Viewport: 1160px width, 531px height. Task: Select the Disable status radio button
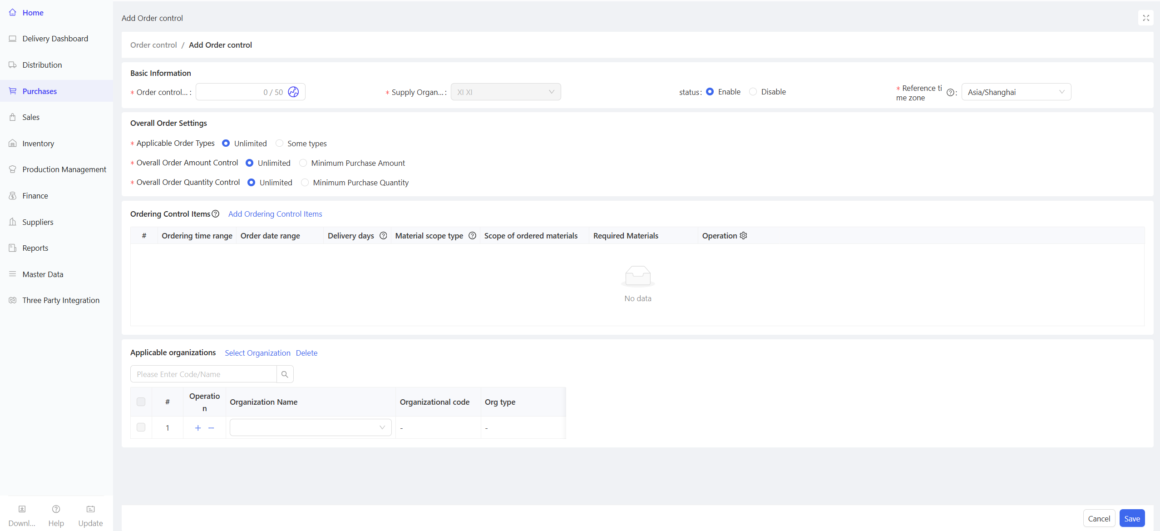coord(753,92)
